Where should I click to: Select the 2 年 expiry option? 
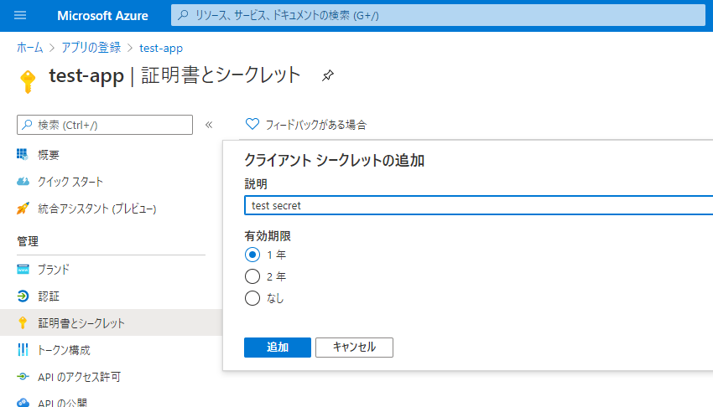click(252, 276)
